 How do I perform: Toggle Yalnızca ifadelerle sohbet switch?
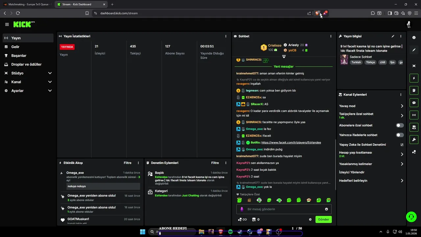pos(400,135)
